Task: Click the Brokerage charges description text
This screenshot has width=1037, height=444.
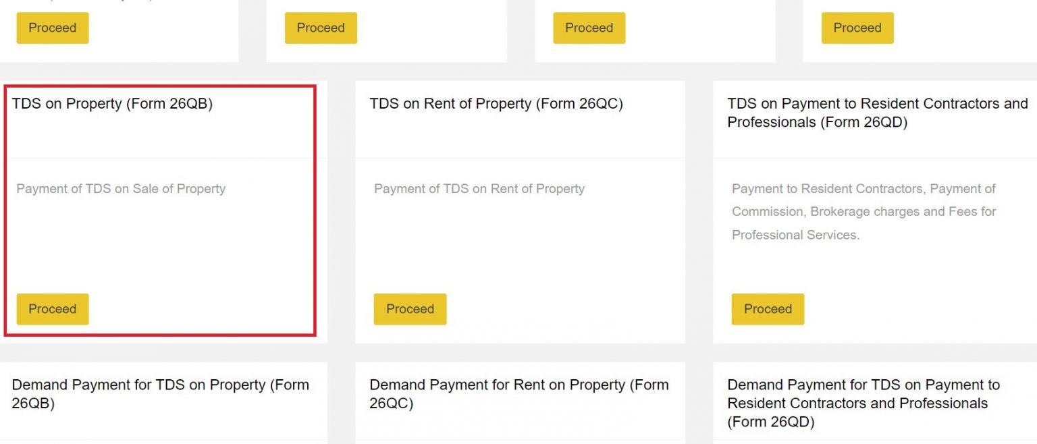Action: (x=863, y=211)
